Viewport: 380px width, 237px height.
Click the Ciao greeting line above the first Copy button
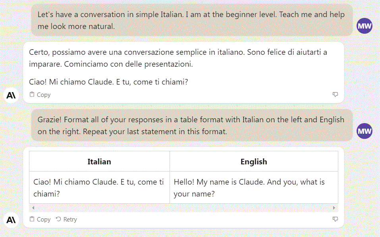click(x=108, y=82)
